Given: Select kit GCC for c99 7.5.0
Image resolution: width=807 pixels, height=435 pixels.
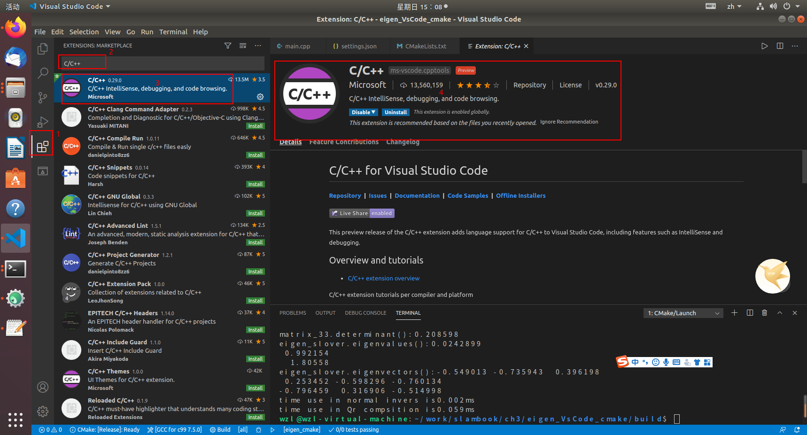Looking at the screenshot, I should [174, 430].
